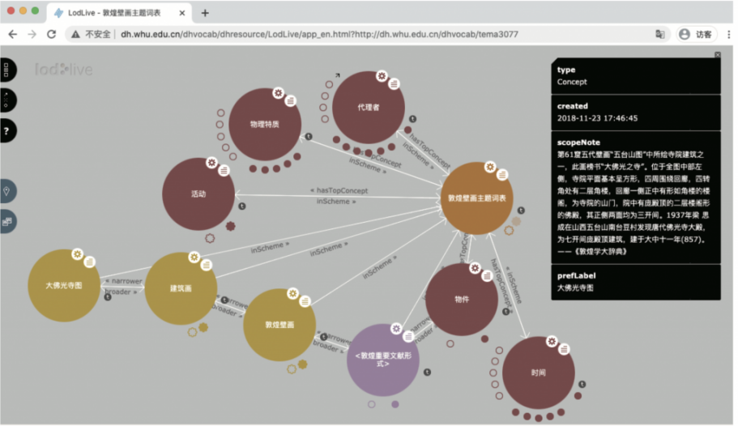Expand grouped relation under 活动 node
The width and height of the screenshot is (738, 426).
(x=230, y=227)
